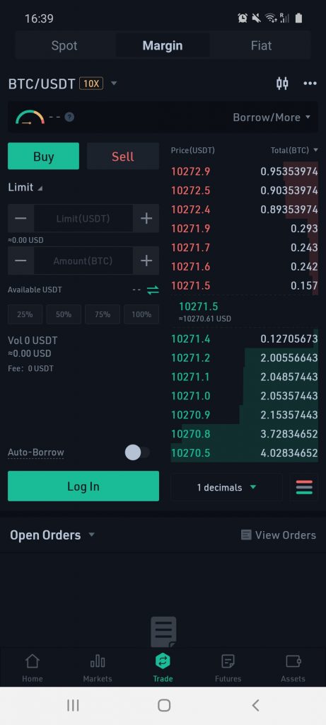Select the Sell side
Viewport: 326px width, 725px height.
point(123,156)
